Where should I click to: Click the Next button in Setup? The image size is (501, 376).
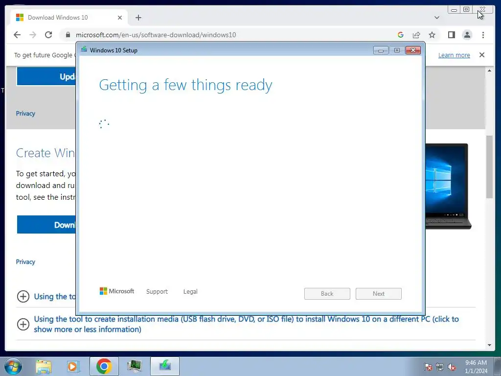coord(379,294)
